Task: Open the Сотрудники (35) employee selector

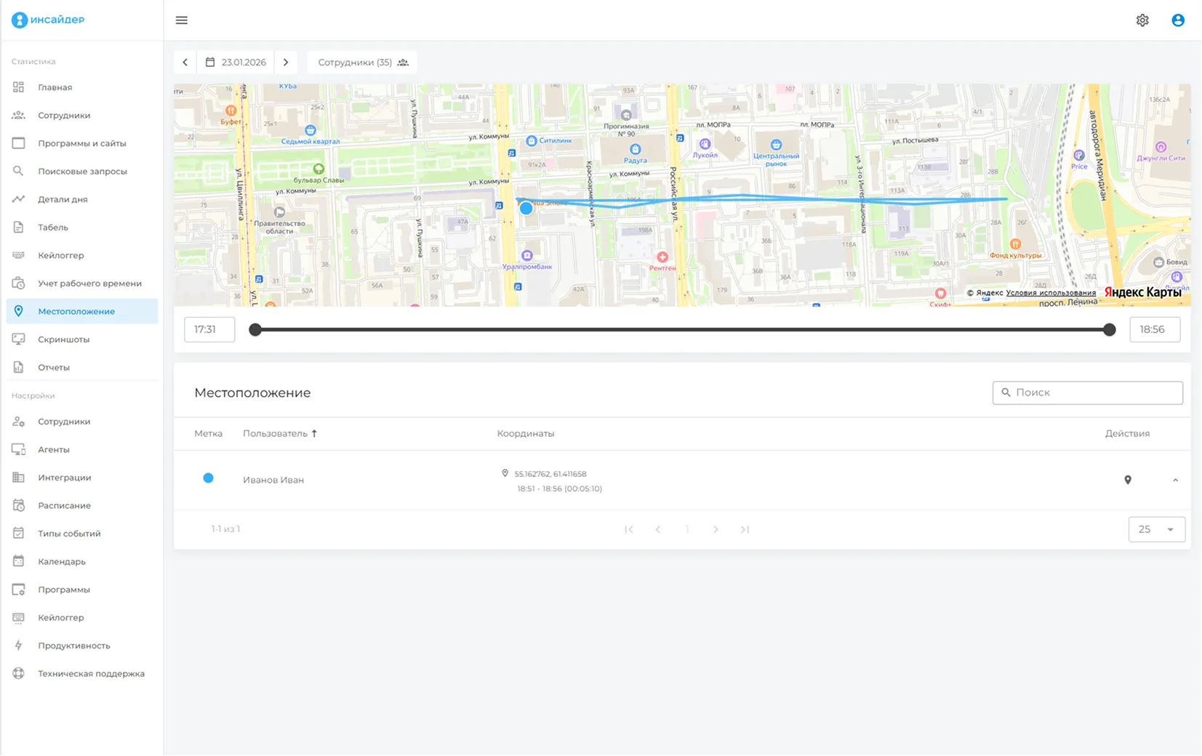Action: 362,63
